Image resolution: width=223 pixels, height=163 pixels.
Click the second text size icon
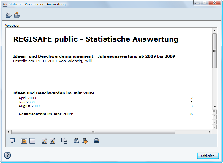click(53, 141)
